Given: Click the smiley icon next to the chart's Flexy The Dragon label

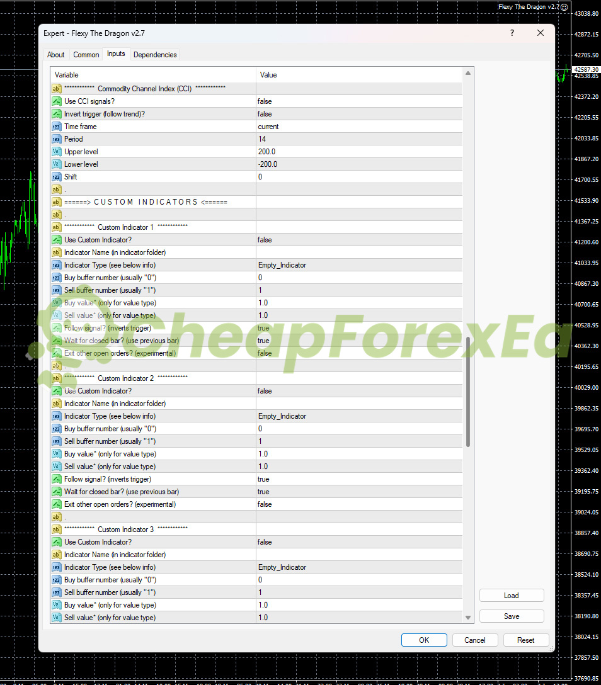Looking at the screenshot, I should tap(564, 7).
